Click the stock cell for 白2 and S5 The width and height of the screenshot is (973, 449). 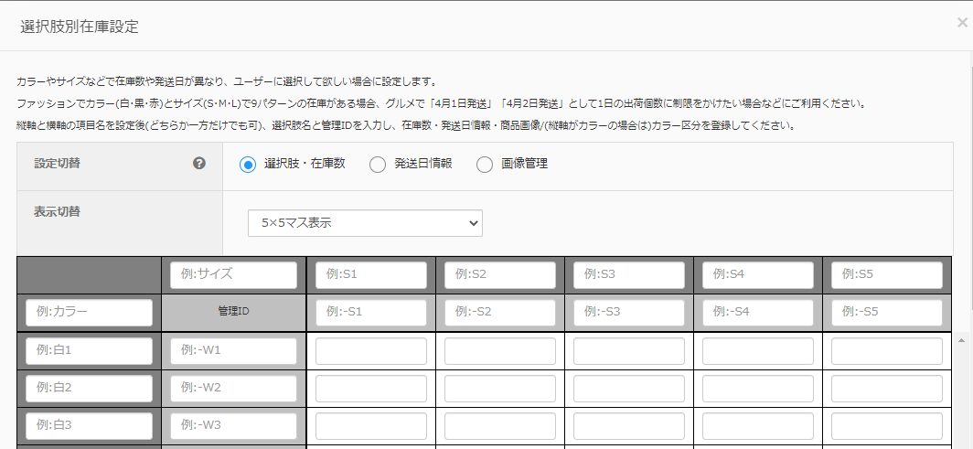(x=887, y=389)
